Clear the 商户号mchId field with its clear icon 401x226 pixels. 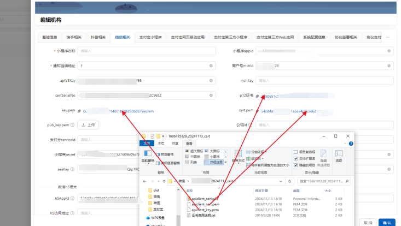(x=389, y=66)
